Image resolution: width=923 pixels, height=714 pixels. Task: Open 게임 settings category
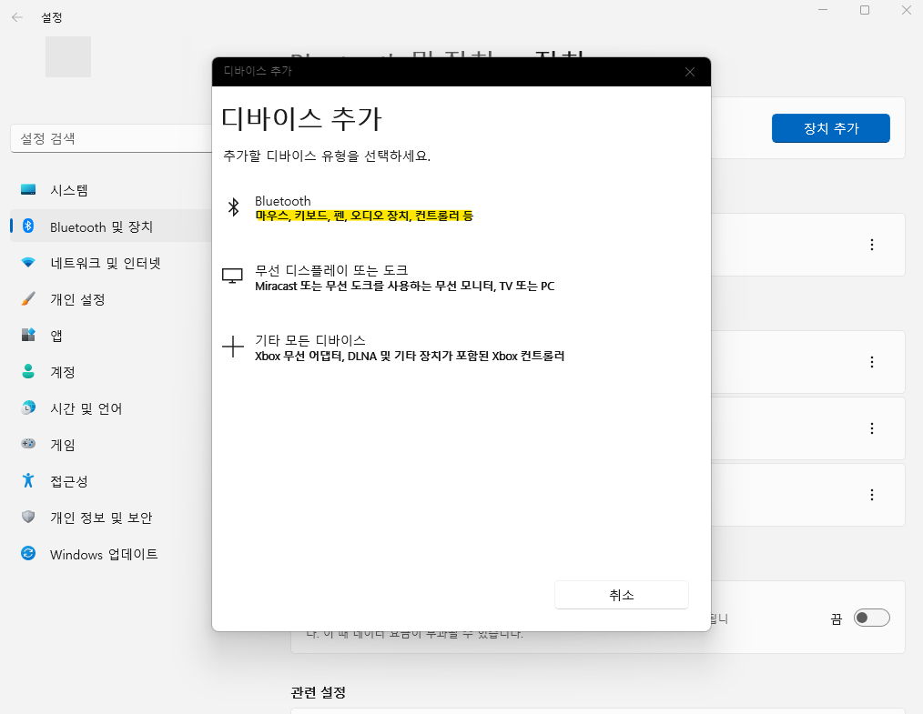point(111,445)
